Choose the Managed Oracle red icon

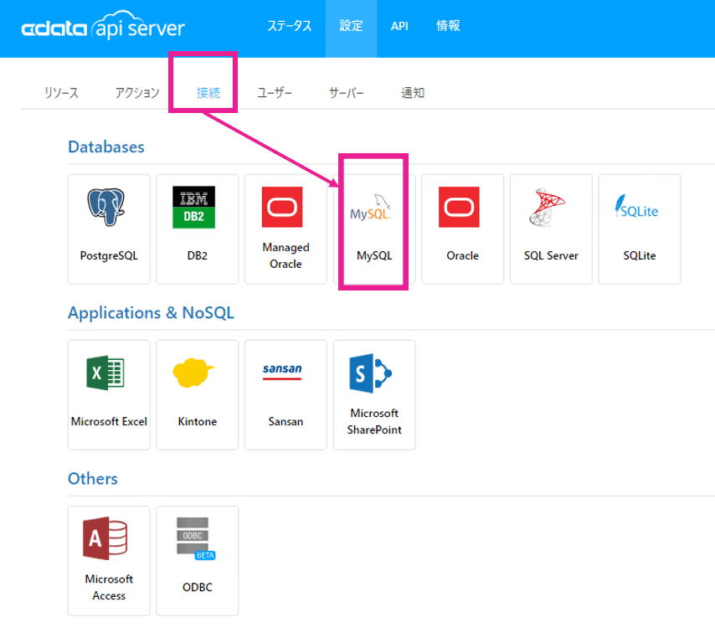point(282,207)
